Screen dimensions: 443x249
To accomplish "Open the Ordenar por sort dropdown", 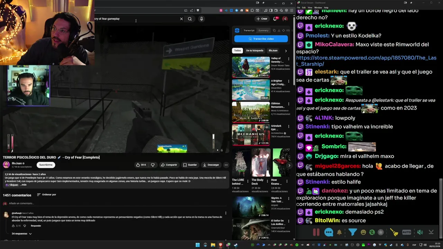I will (46, 195).
